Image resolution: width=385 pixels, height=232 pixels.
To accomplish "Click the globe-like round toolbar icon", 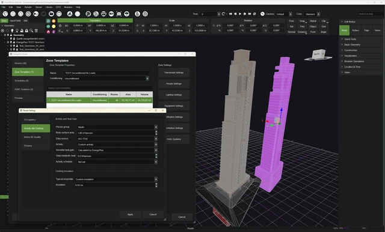I will tap(88, 14).
